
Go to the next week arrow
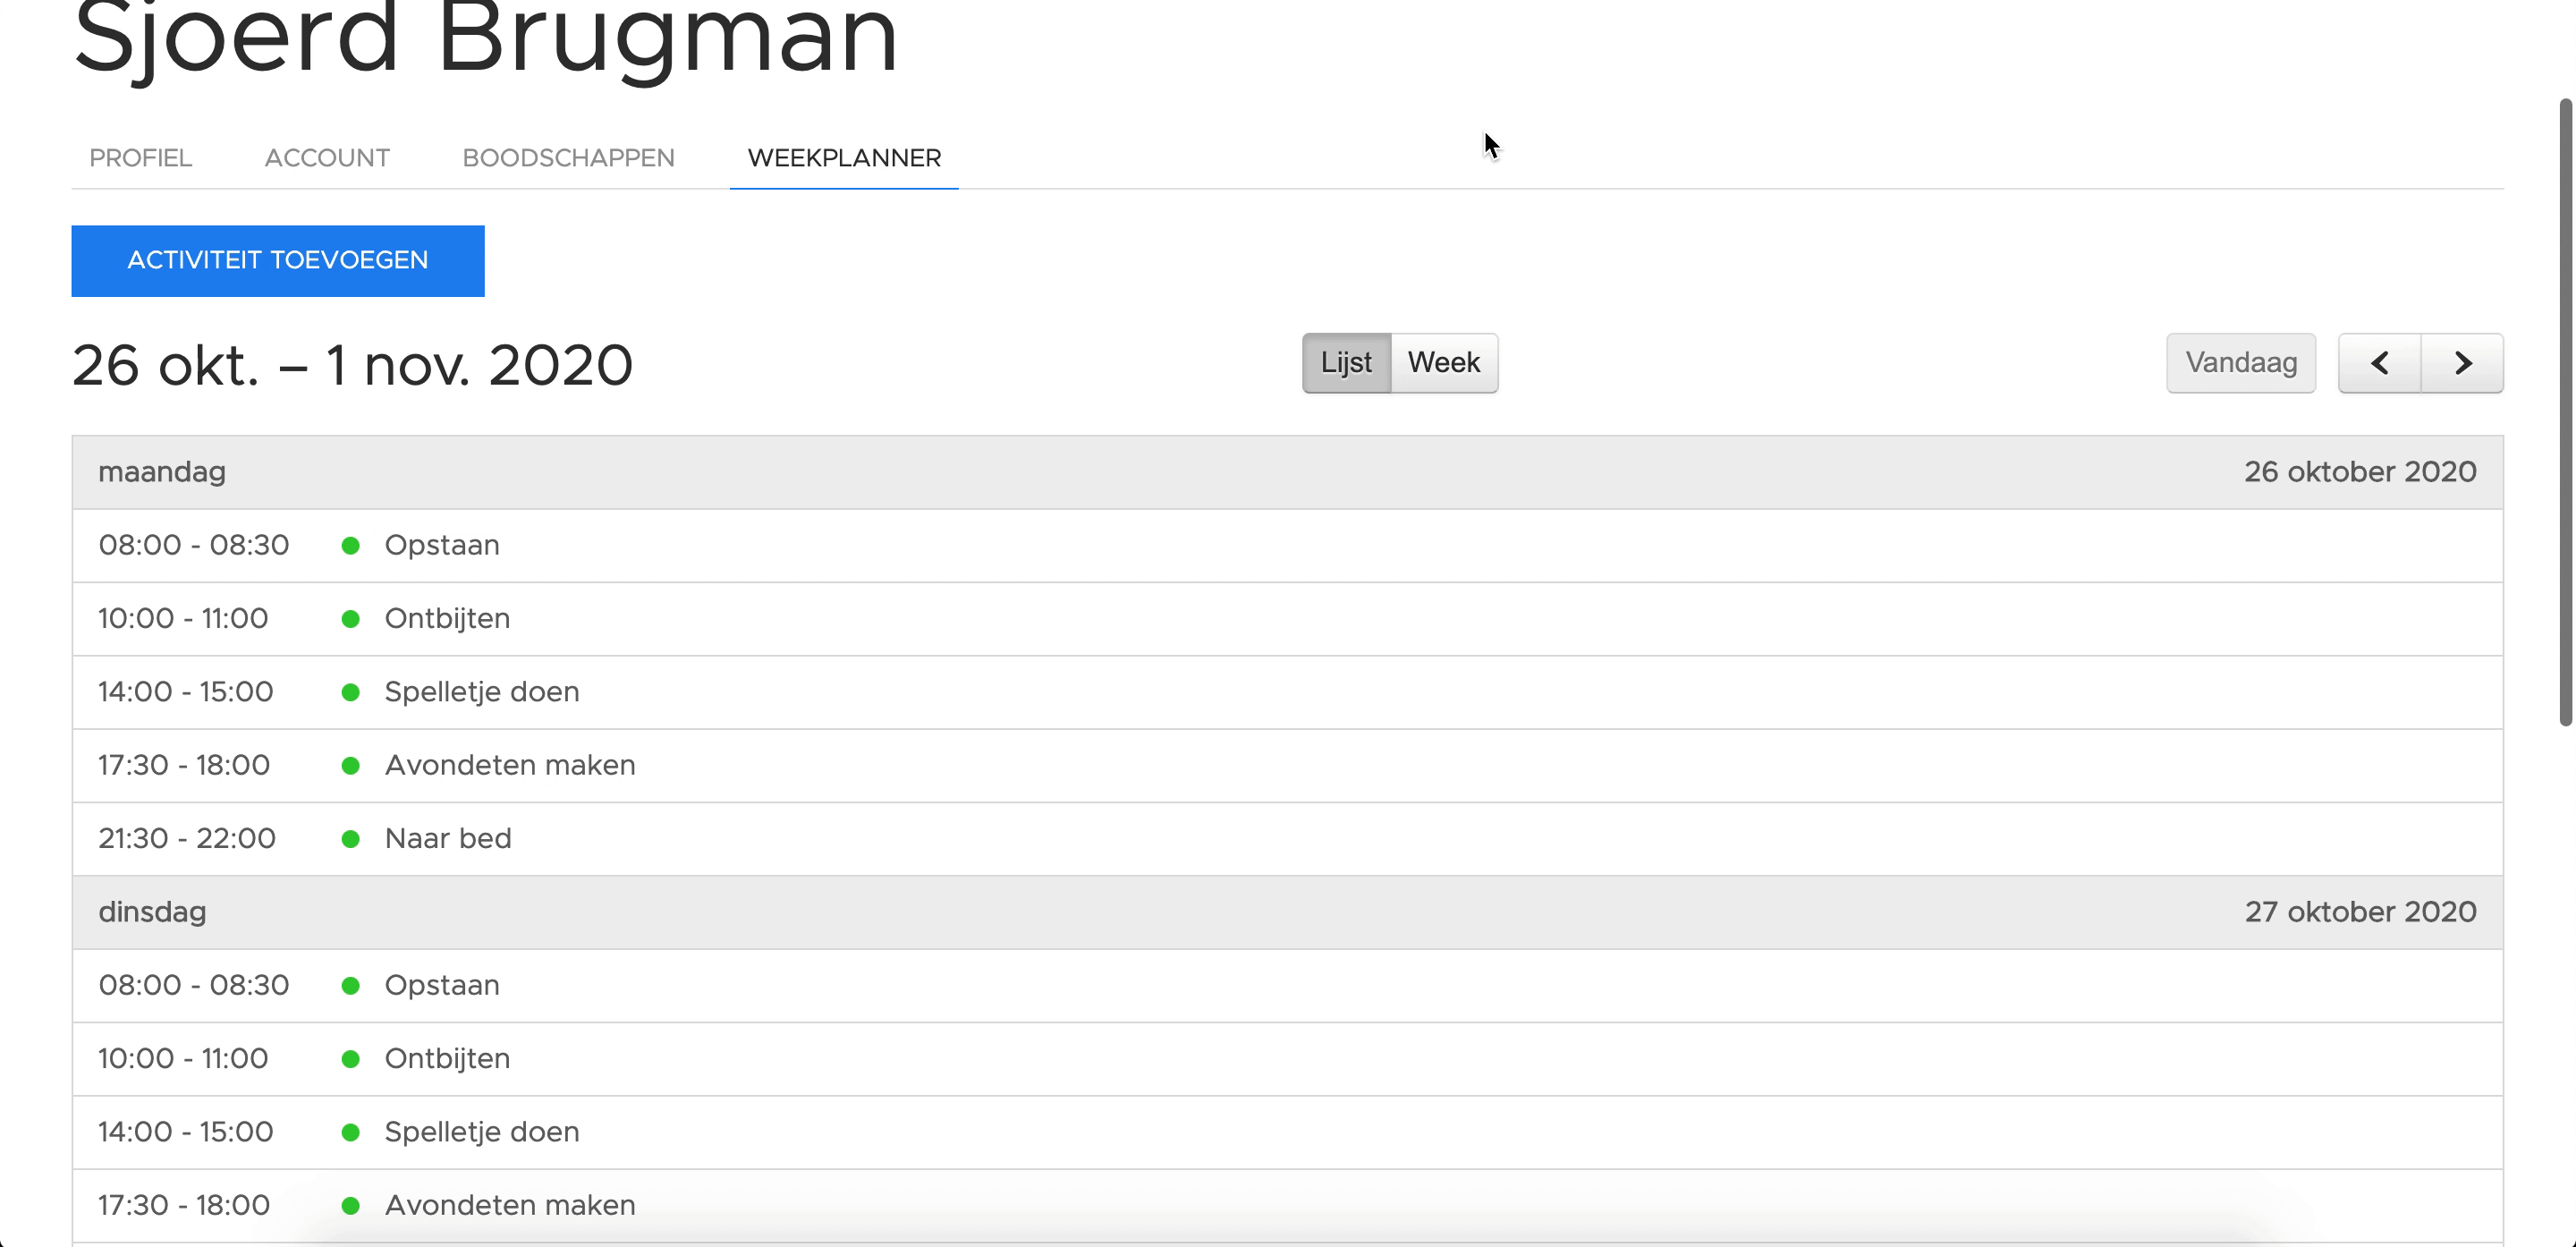(x=2462, y=363)
